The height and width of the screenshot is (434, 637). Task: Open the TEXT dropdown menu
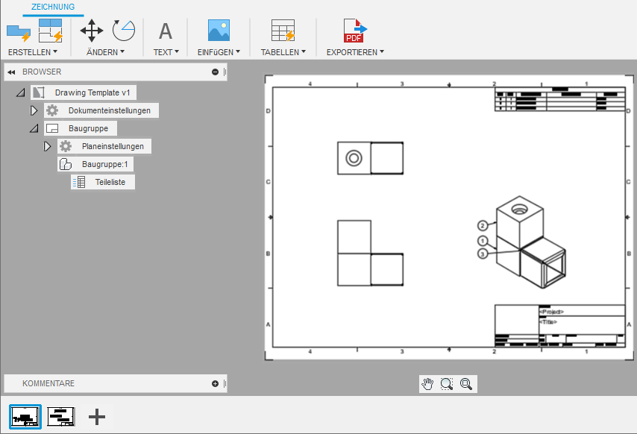click(x=166, y=52)
